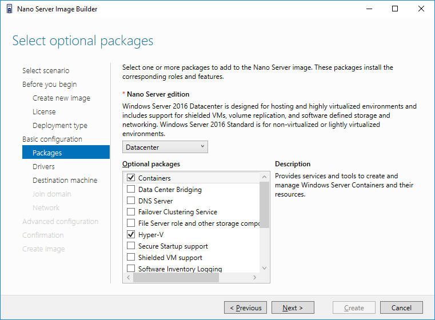Uncheck the Hyper-V checkbox

pos(131,234)
